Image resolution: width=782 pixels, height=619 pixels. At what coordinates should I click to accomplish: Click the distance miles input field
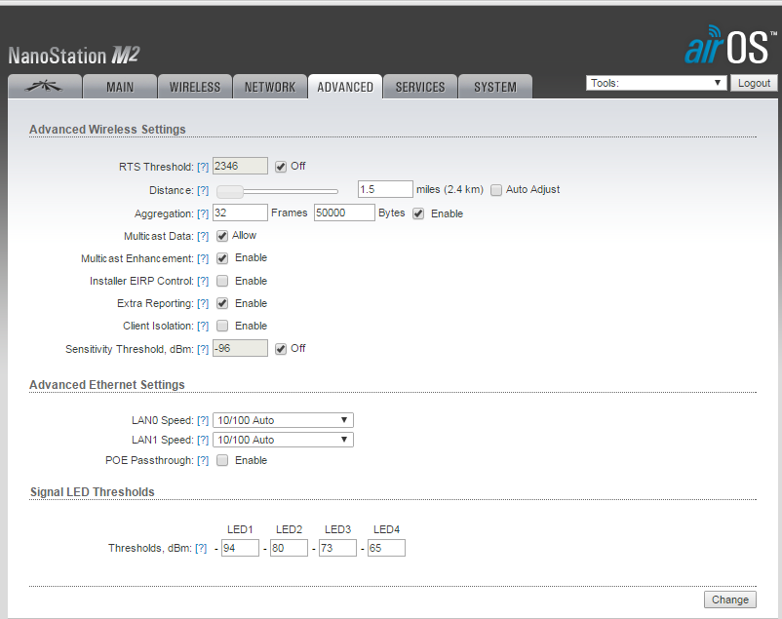click(x=385, y=189)
